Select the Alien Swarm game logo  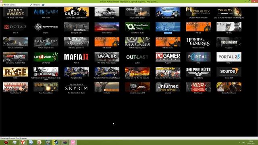[x=46, y=12]
